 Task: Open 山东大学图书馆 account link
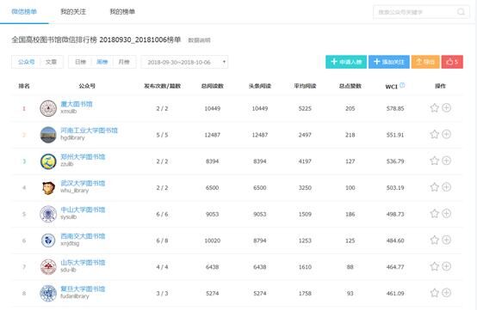[83, 263]
